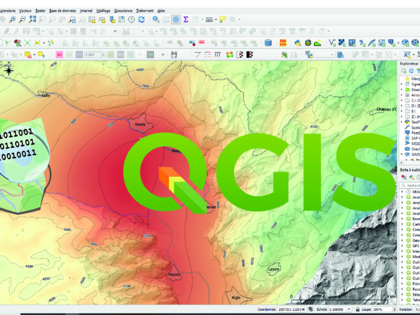The image size is (420, 315).
Task: Open the Traitement menu
Action: (144, 10)
